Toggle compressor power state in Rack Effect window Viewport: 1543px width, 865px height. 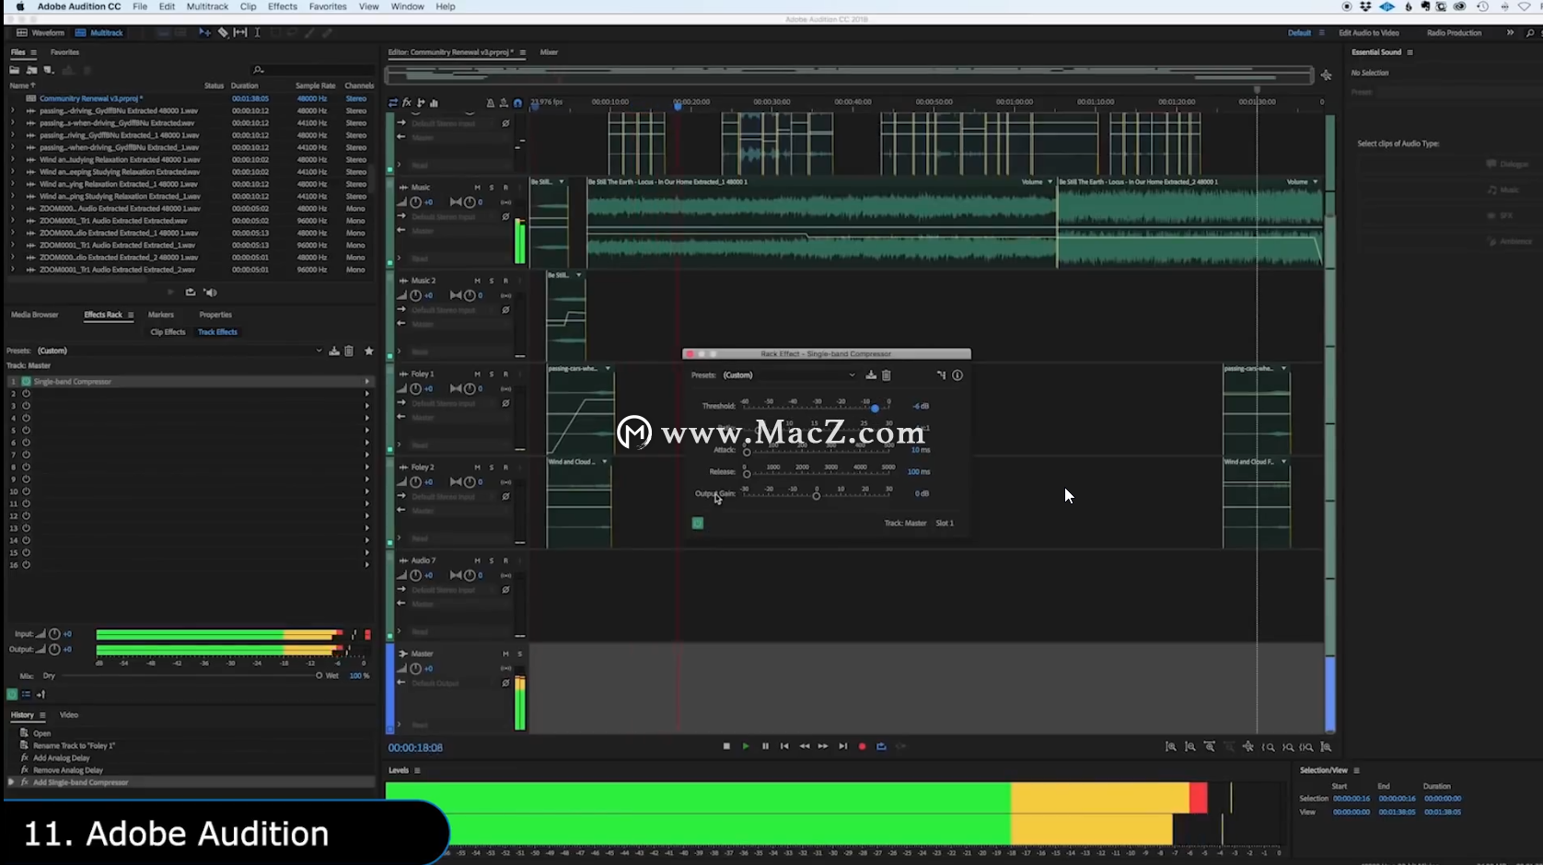click(x=698, y=523)
